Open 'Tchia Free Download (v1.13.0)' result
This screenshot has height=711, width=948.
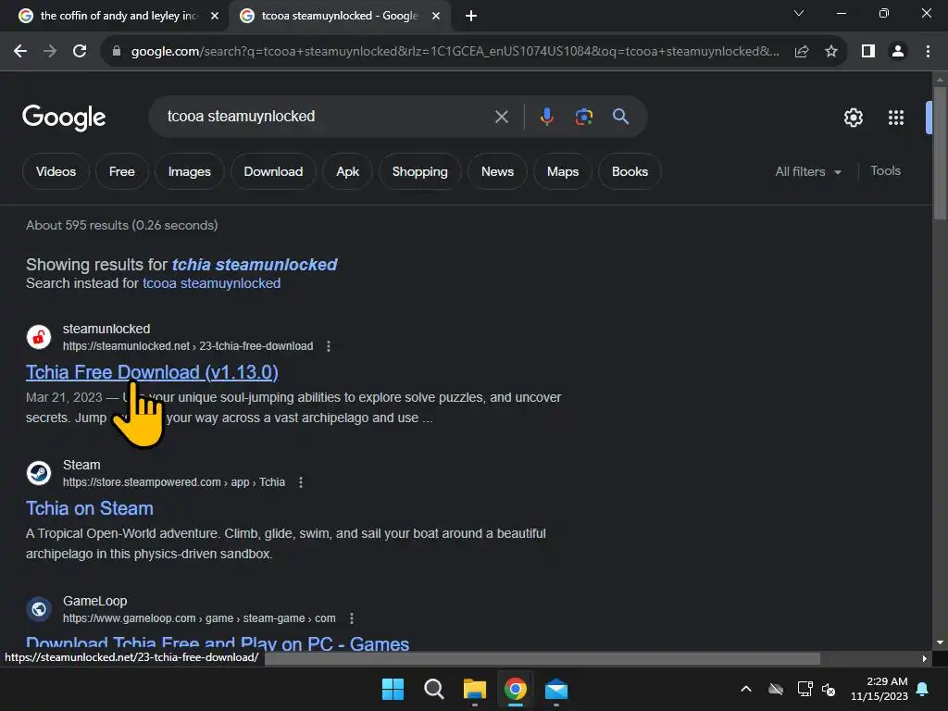[152, 372]
